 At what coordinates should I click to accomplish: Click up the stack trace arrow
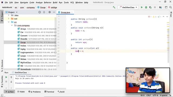pyautogui.click(x=11, y=77)
